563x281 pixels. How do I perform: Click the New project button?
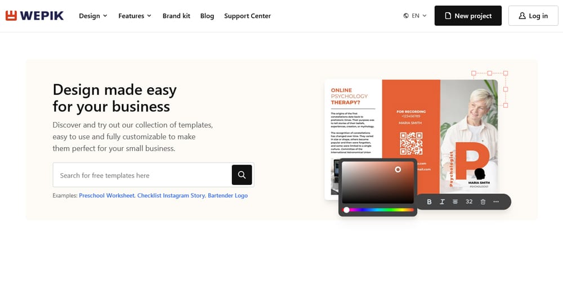click(x=468, y=16)
